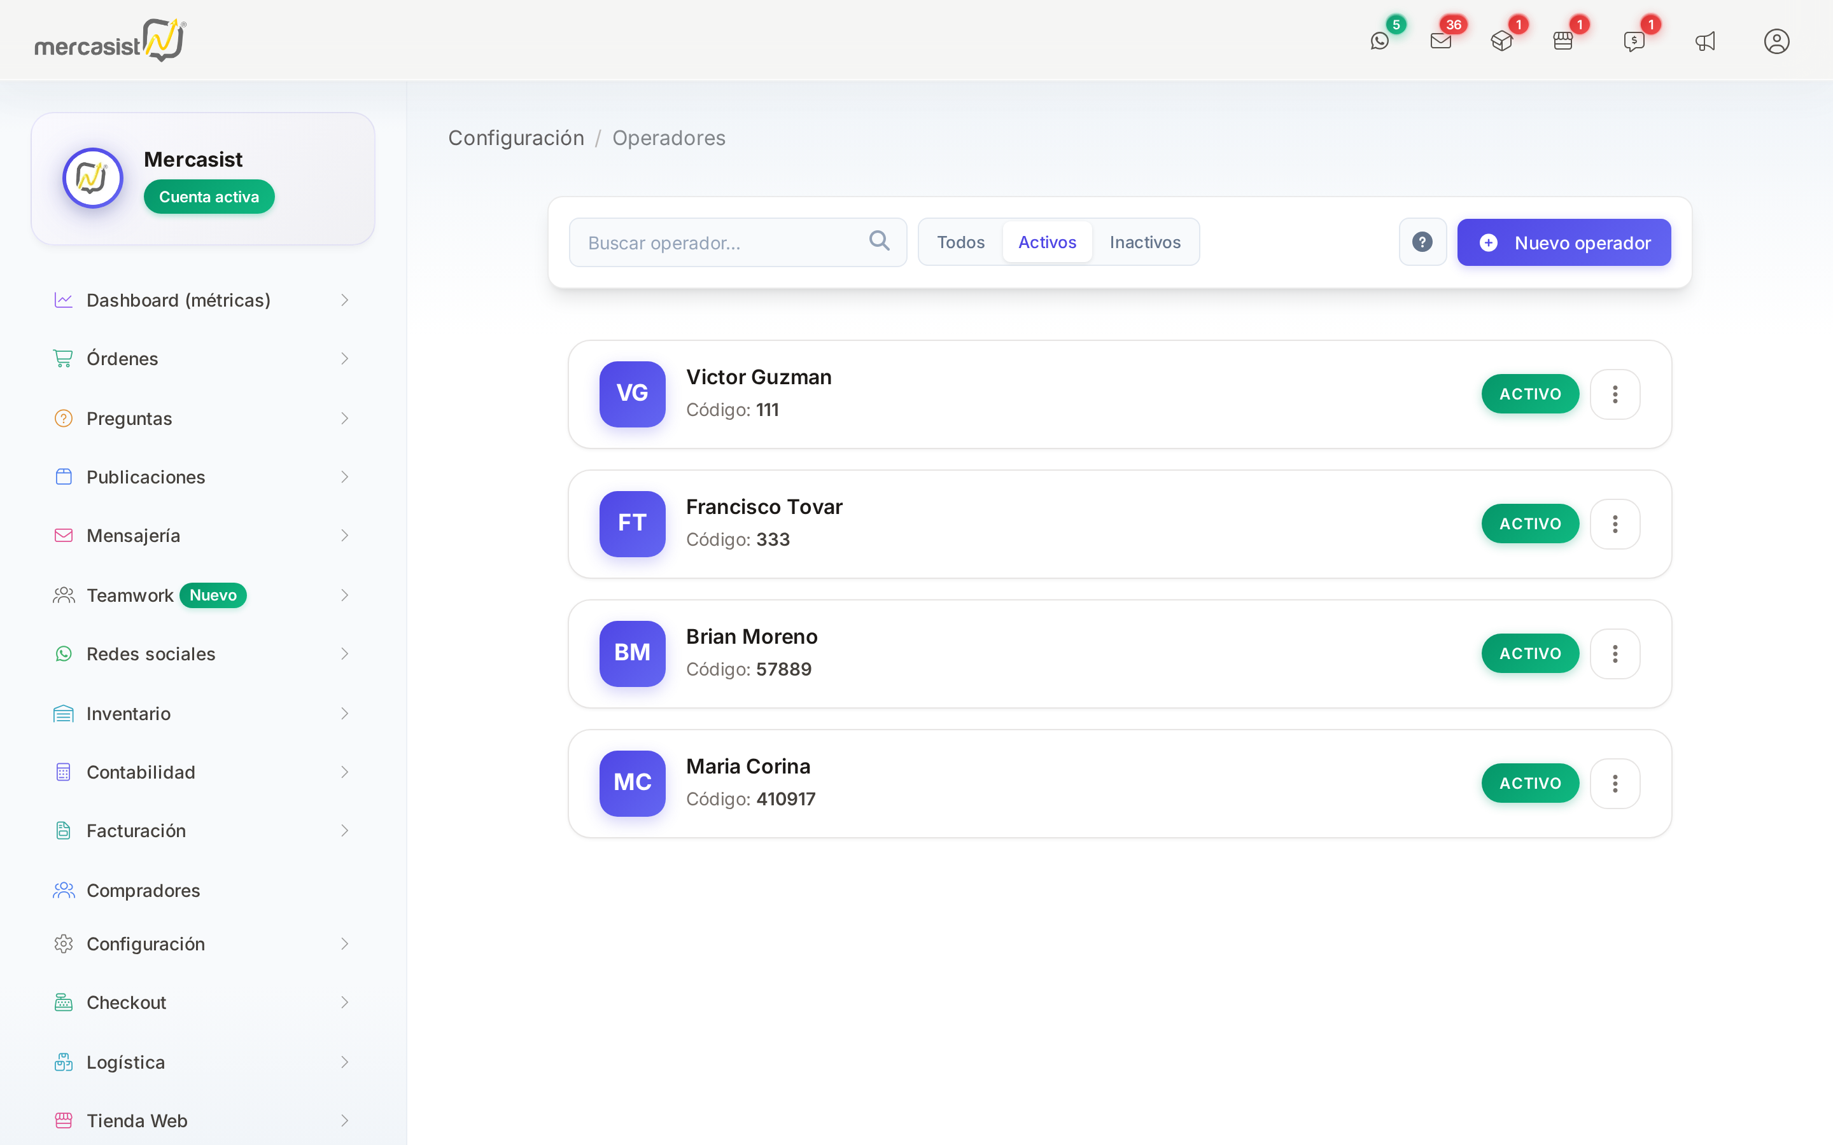1833x1145 pixels.
Task: Click the Código 410917 text
Action: [x=750, y=799]
